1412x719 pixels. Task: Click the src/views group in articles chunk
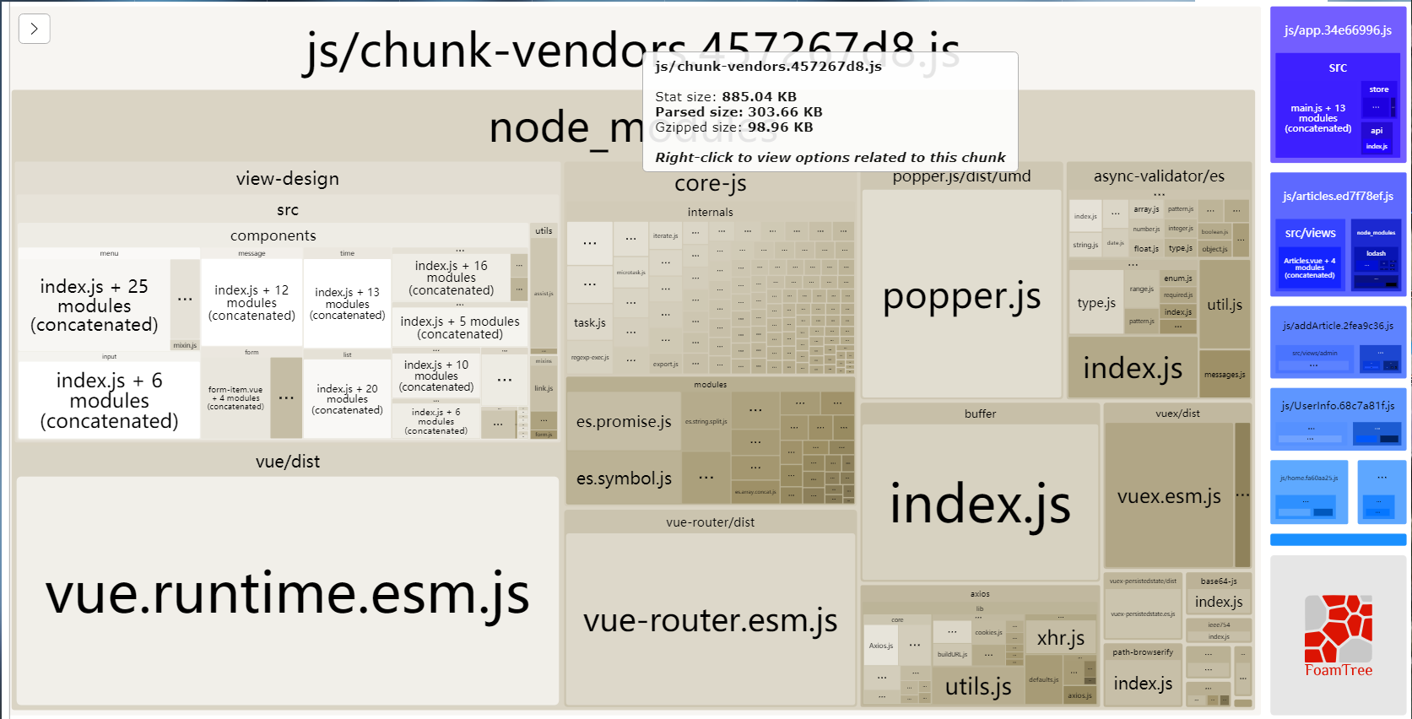coord(1310,233)
